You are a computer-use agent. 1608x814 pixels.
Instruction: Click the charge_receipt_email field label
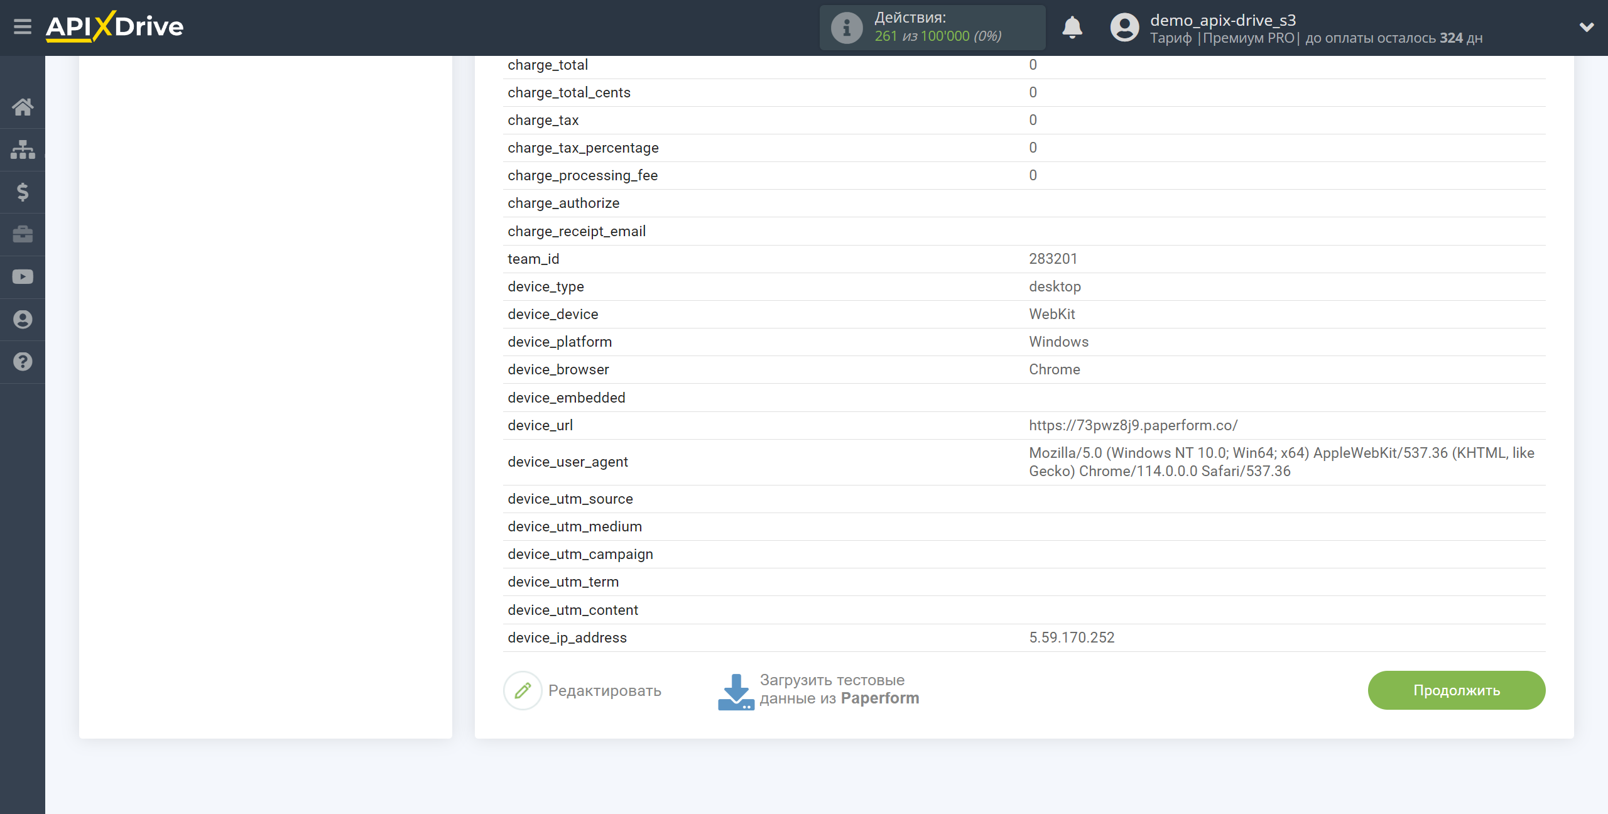tap(577, 231)
